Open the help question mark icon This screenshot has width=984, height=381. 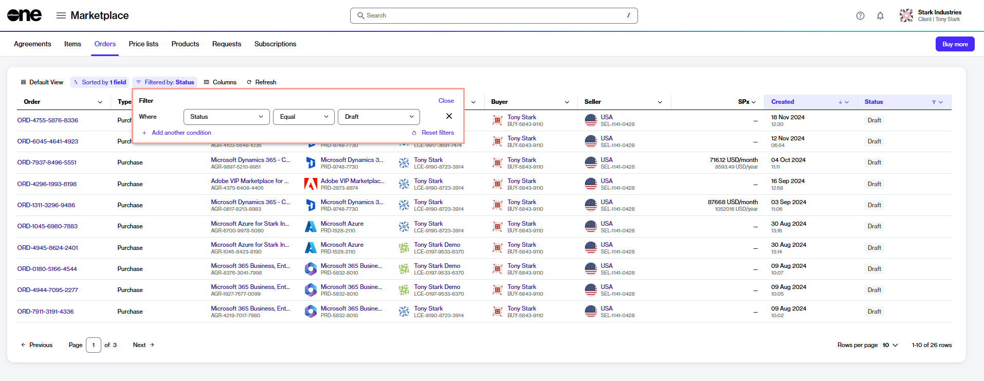[860, 16]
